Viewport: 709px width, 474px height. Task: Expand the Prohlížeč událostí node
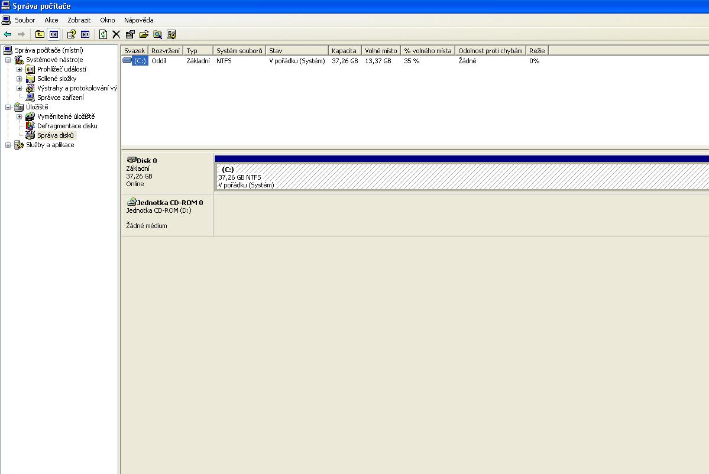pos(19,69)
